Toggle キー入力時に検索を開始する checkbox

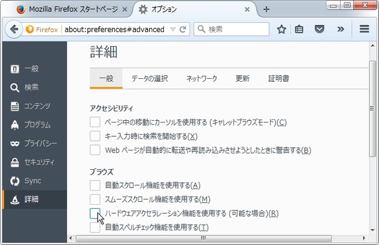point(95,136)
